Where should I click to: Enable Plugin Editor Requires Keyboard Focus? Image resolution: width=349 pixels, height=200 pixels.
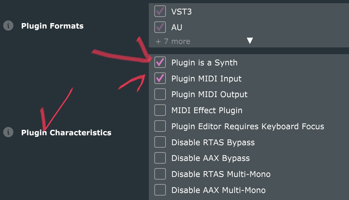[160, 126]
